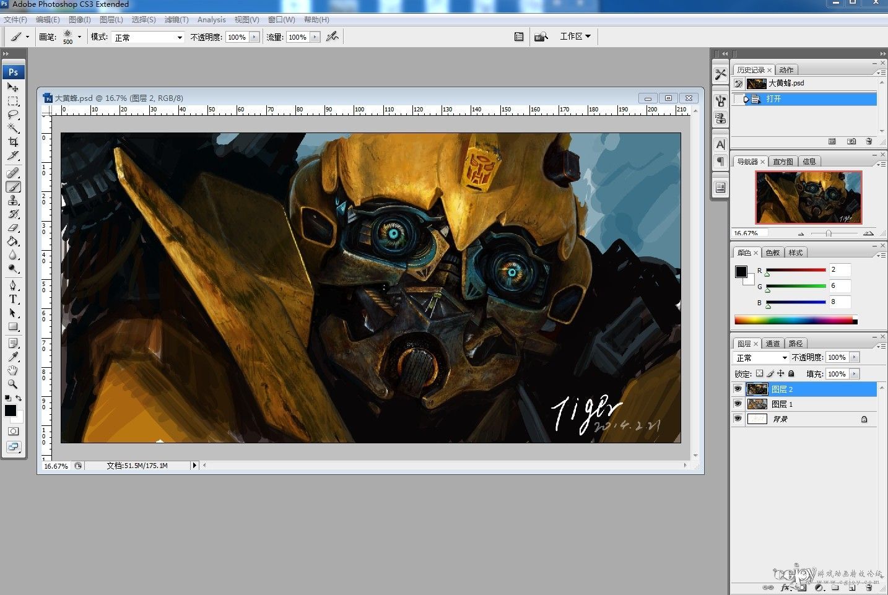Viewport: 888px width, 595px height.
Task: Select the History Brush tool
Action: [13, 214]
